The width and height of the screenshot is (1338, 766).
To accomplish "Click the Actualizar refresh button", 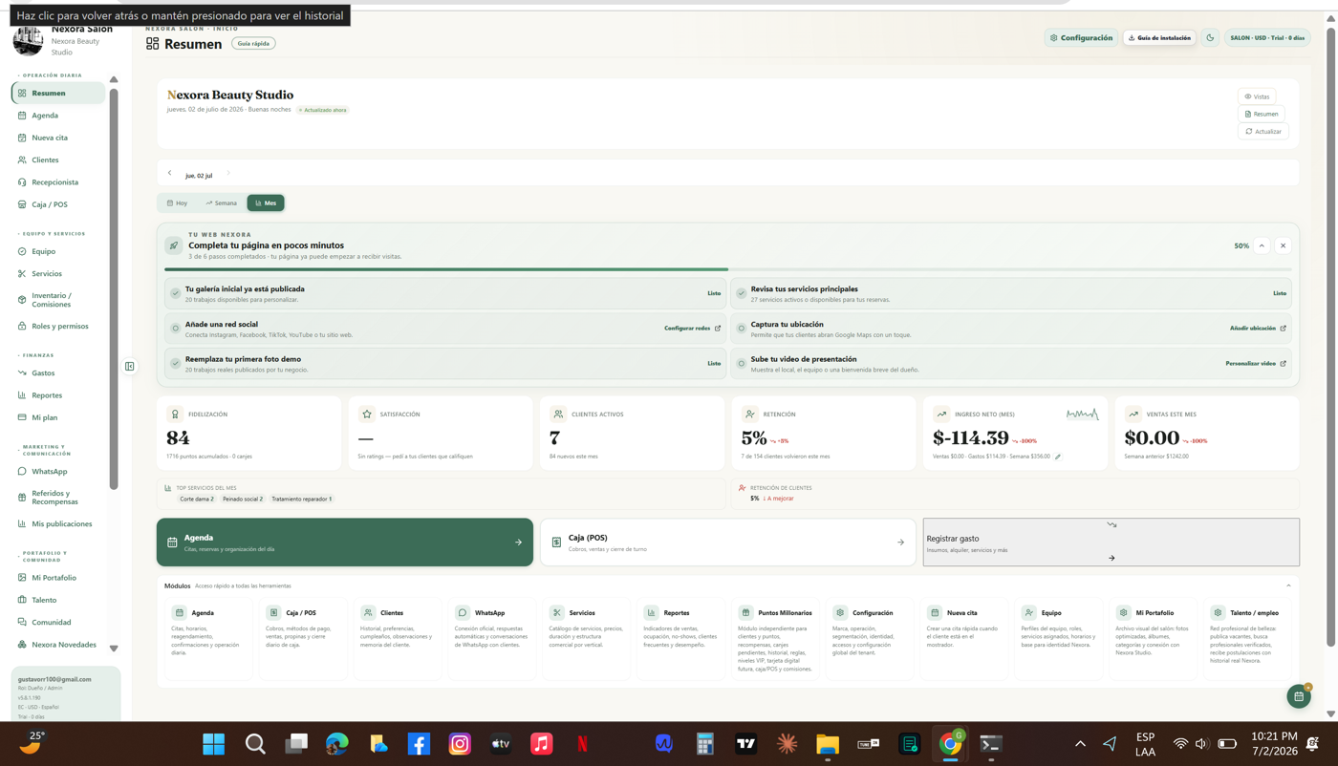I will click(x=1262, y=131).
